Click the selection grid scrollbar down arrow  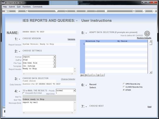tap(151, 72)
